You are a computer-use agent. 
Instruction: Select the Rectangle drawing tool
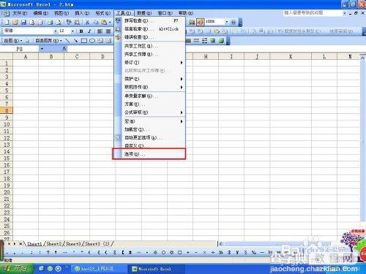84,41
